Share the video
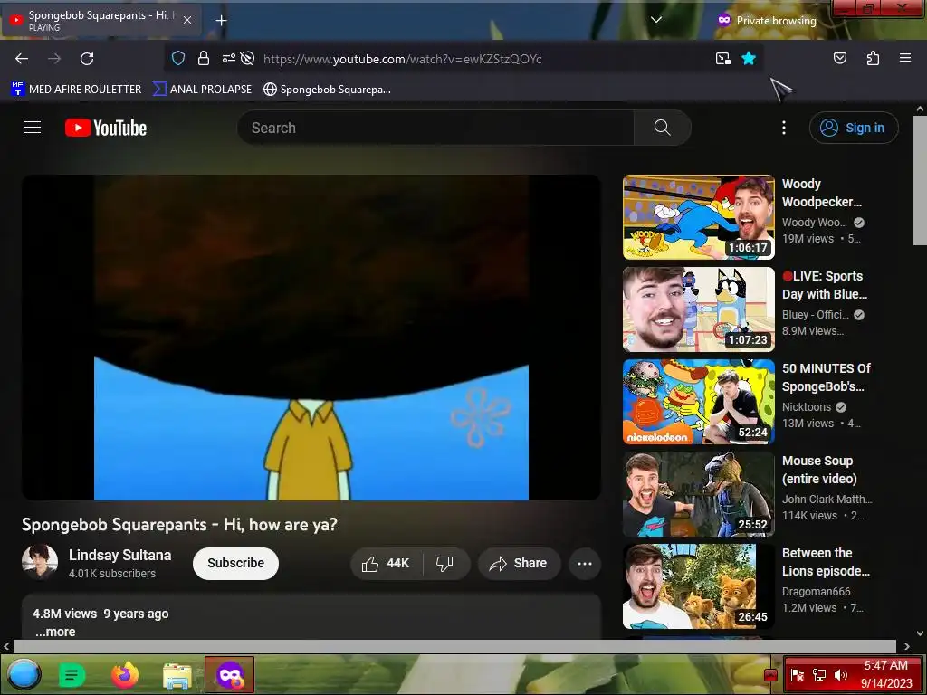 click(519, 564)
